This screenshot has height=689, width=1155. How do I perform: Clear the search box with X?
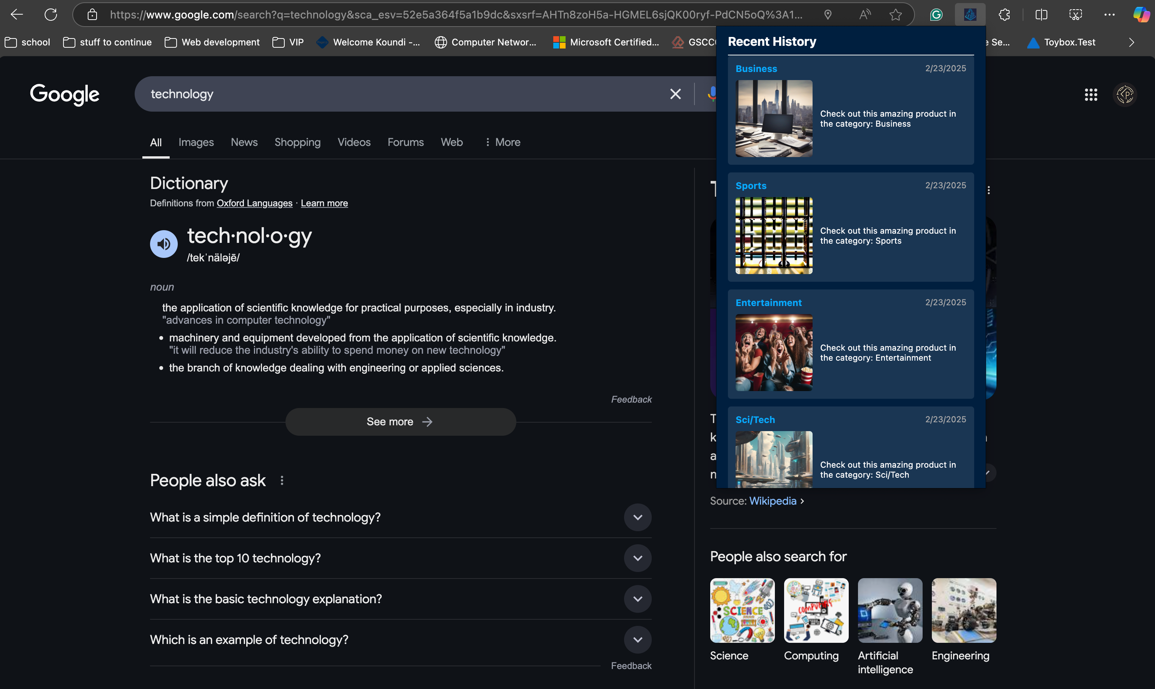675,94
